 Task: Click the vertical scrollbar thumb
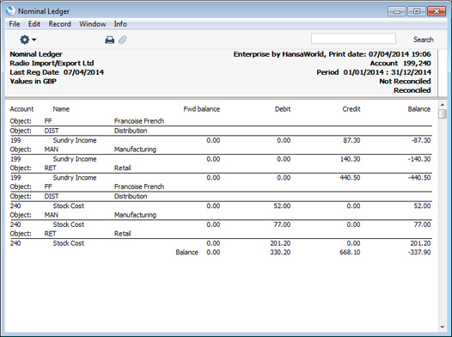(x=443, y=113)
